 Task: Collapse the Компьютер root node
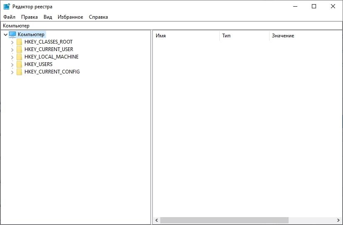click(6, 34)
